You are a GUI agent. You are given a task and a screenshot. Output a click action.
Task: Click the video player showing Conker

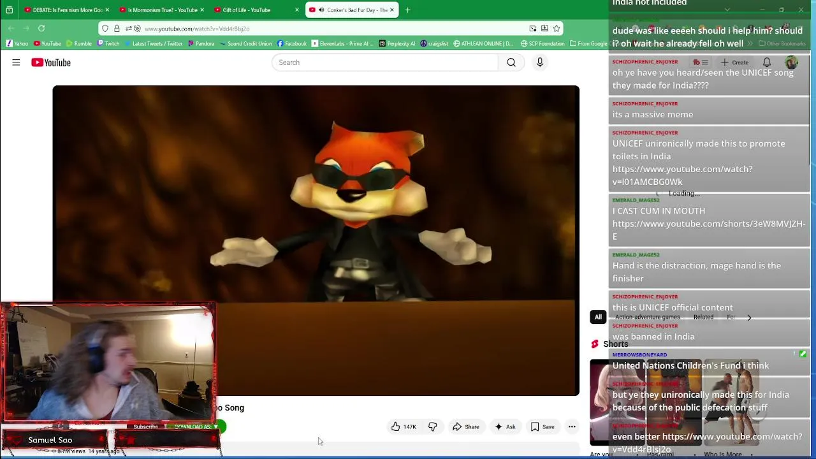(x=316, y=240)
